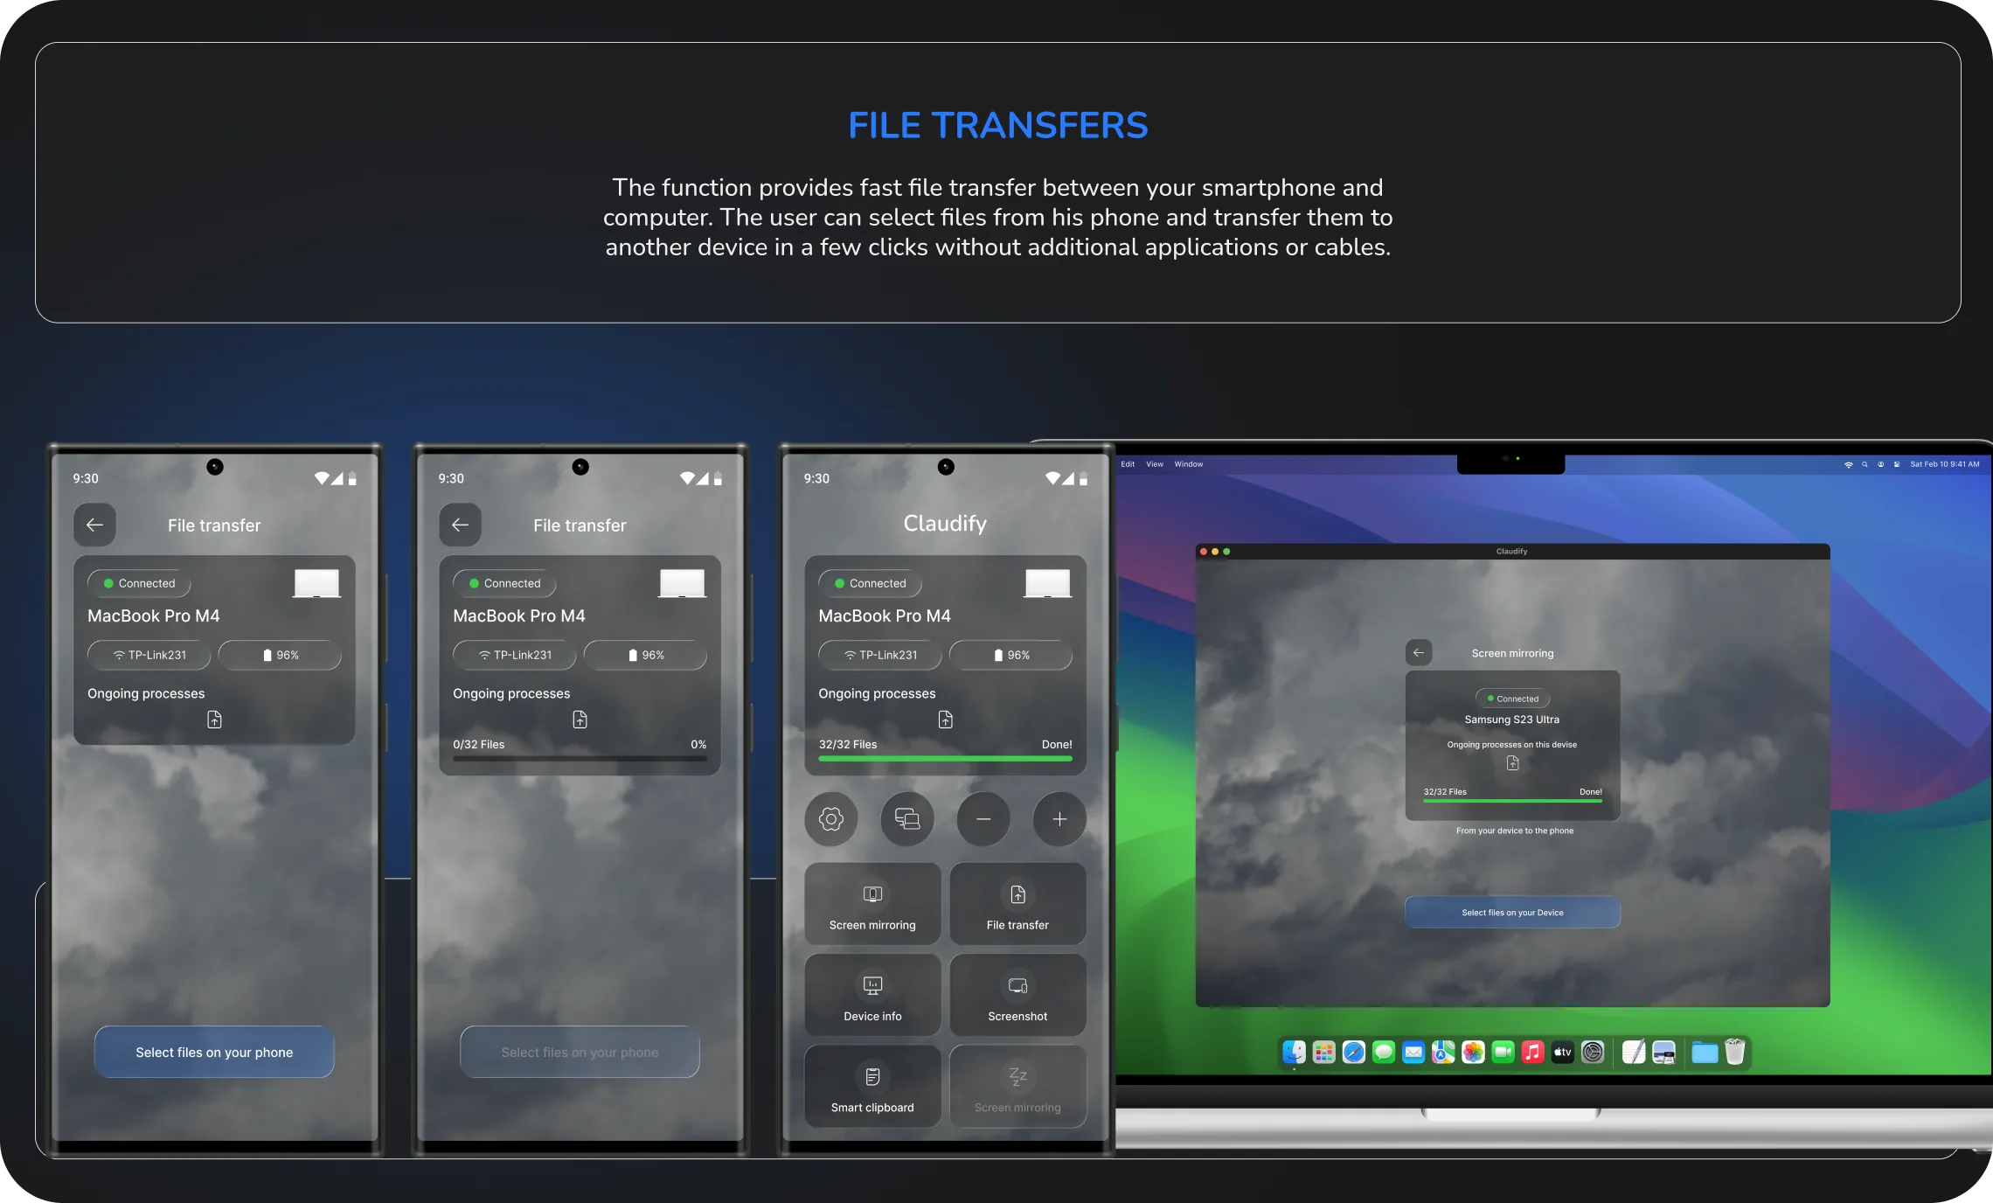Click back arrow beside Screen mirroring in Mac window
Image resolution: width=1993 pixels, height=1203 pixels.
pyautogui.click(x=1419, y=653)
